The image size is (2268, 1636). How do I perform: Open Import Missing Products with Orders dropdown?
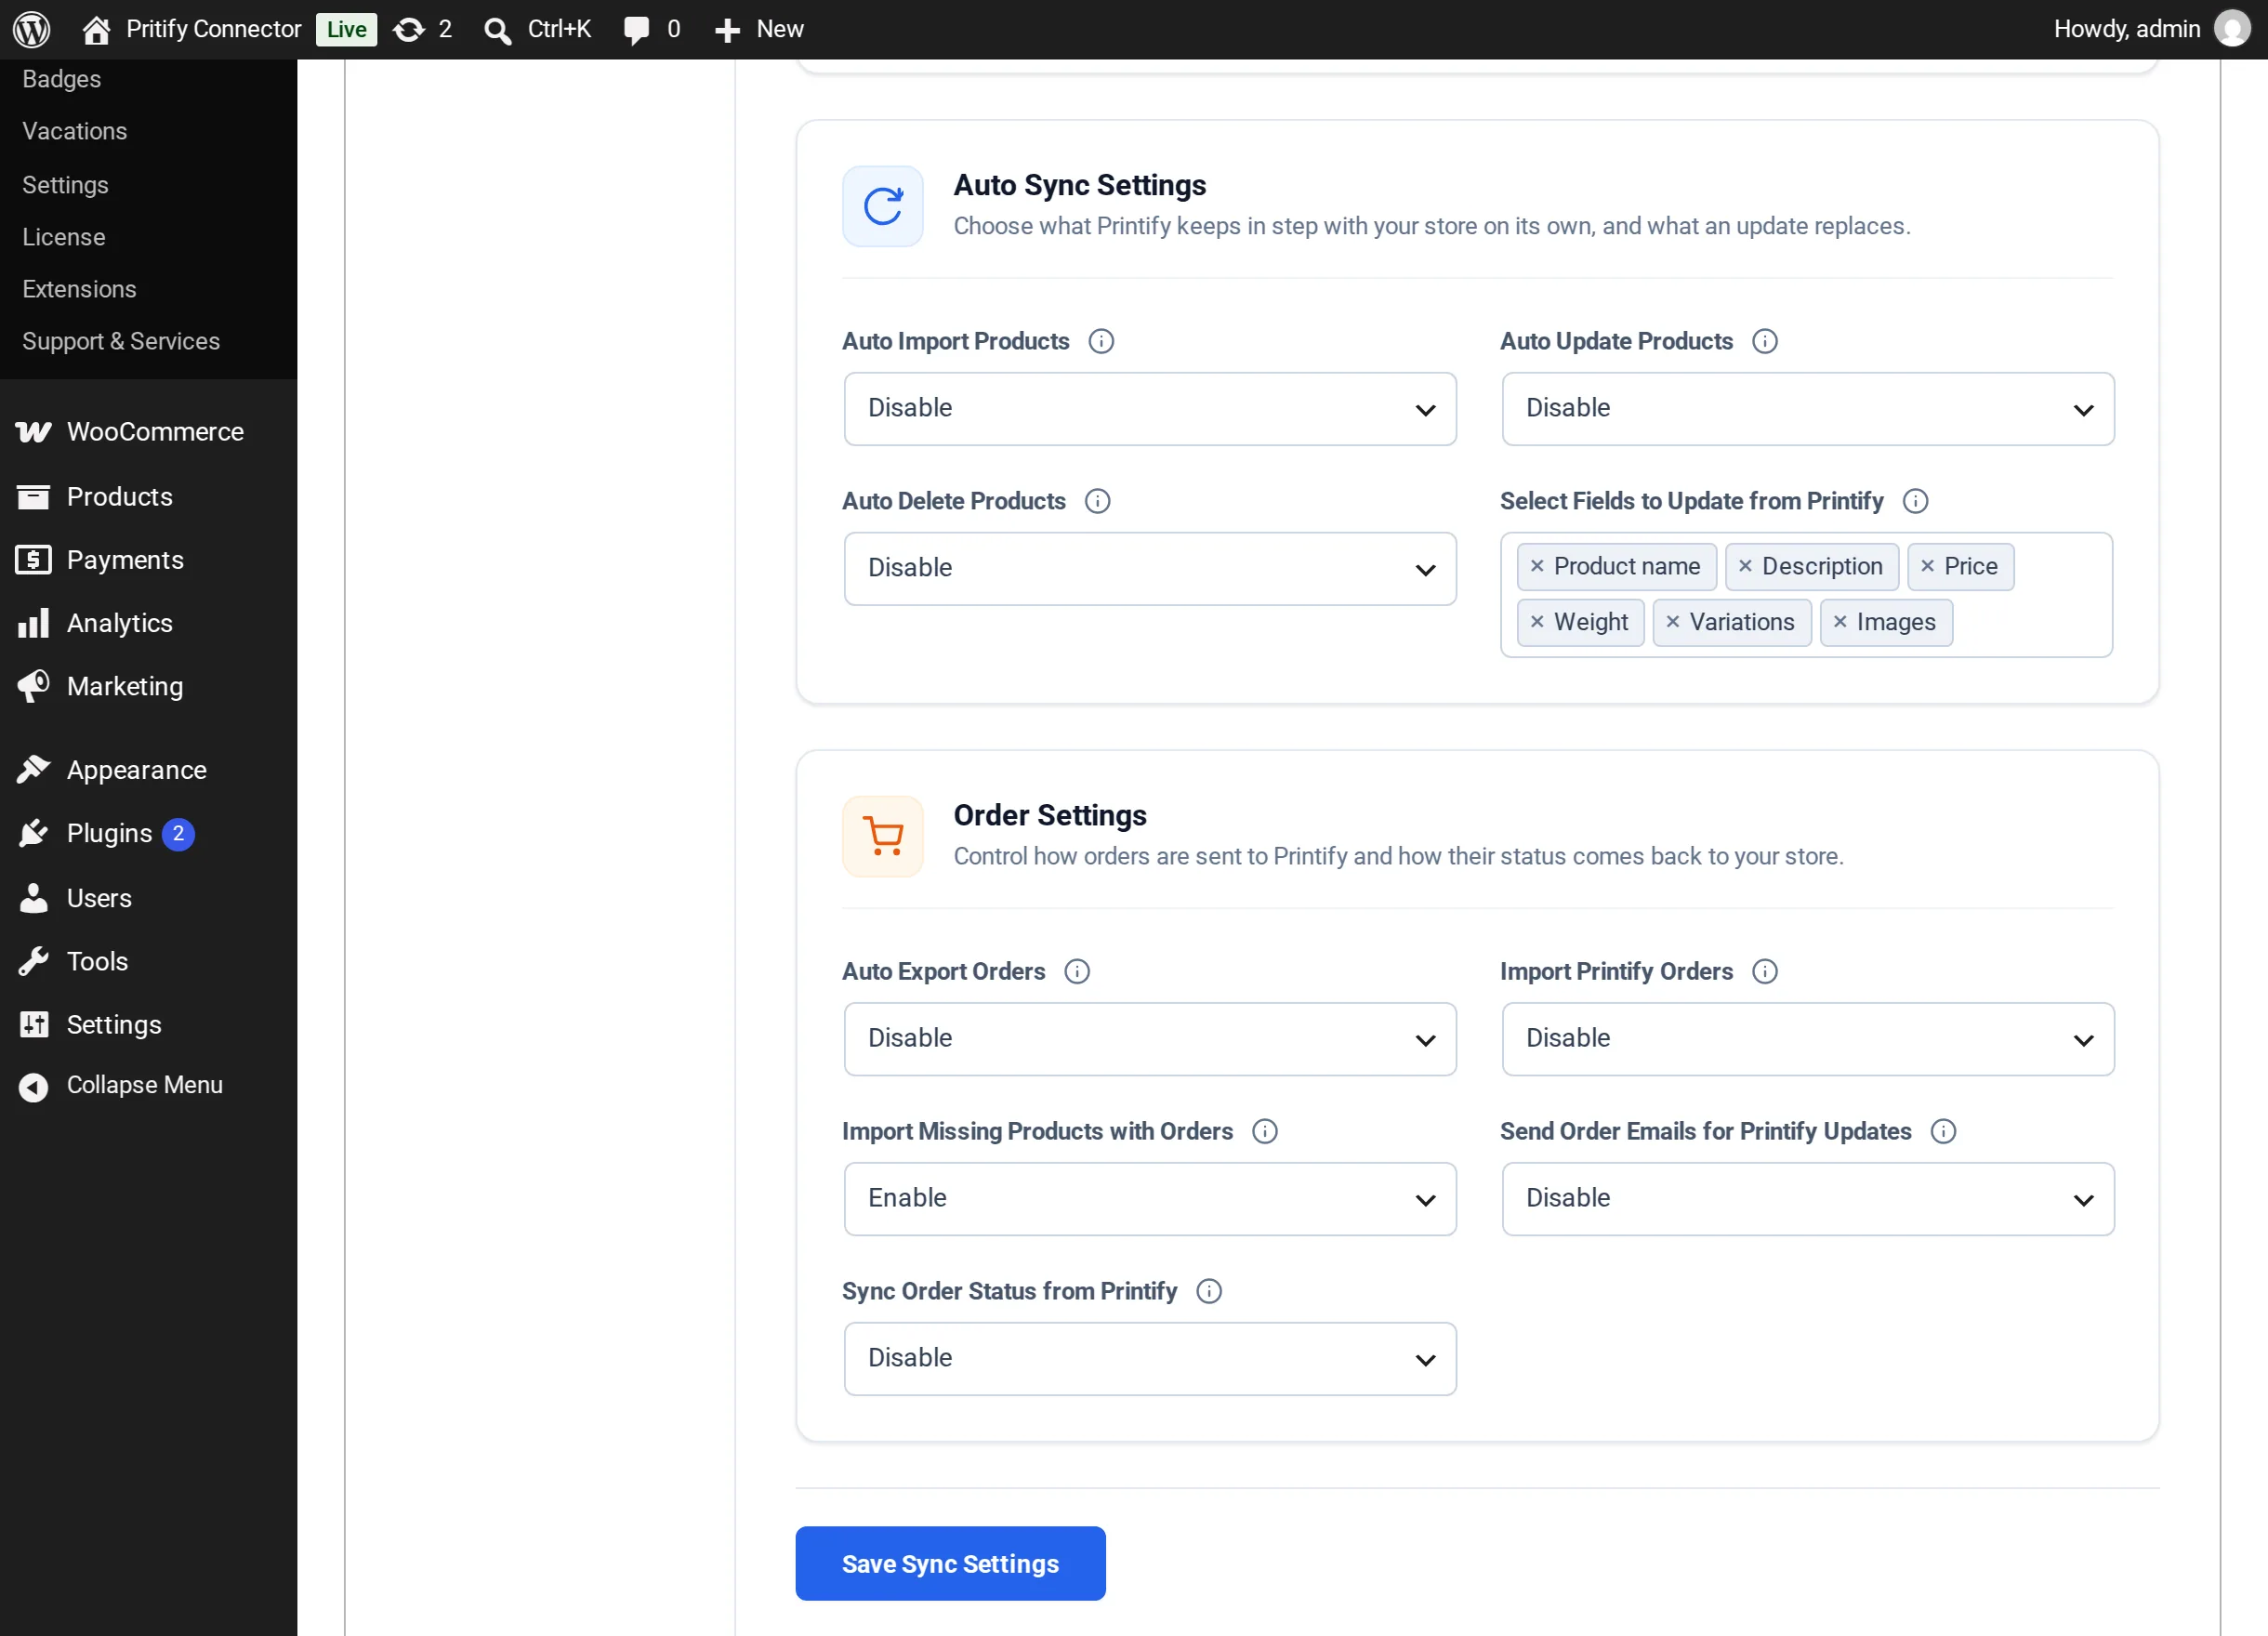[x=1150, y=1199]
